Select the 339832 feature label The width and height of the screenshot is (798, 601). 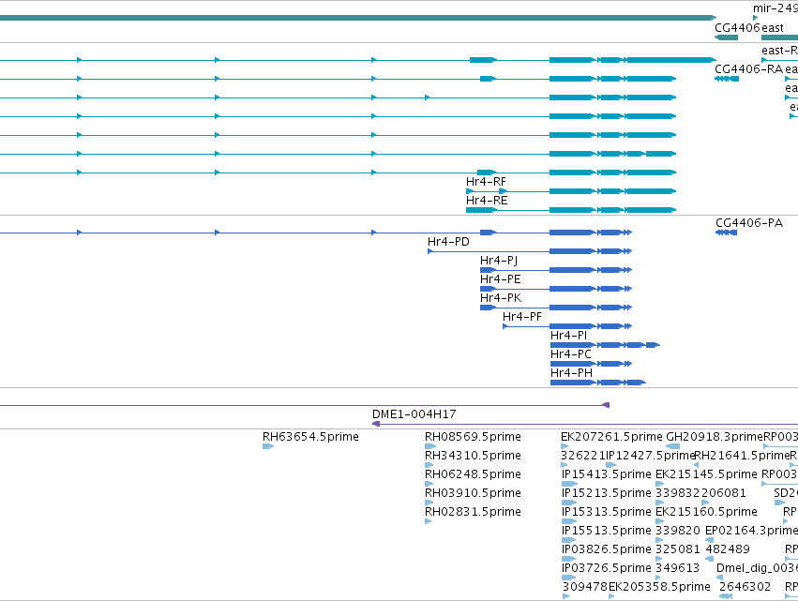(678, 493)
